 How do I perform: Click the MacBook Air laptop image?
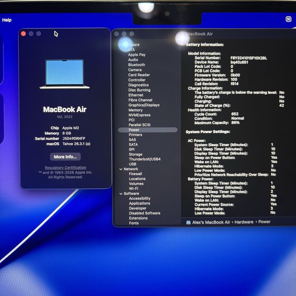(x=65, y=74)
